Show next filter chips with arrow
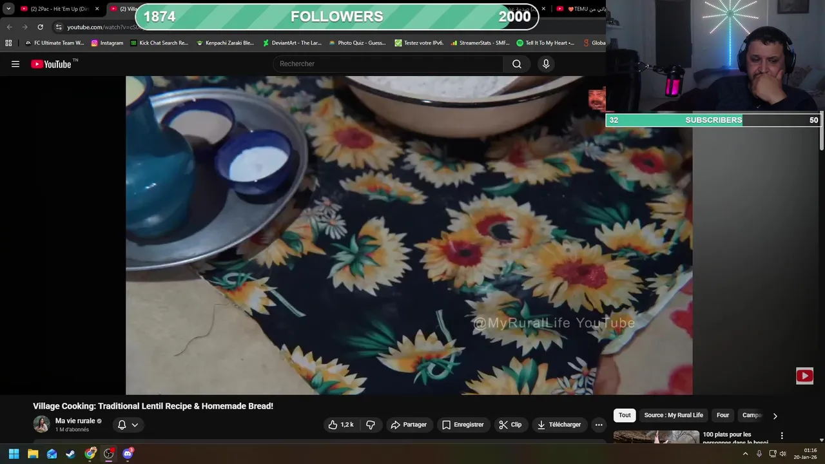Viewport: 825px width, 464px height. click(775, 416)
